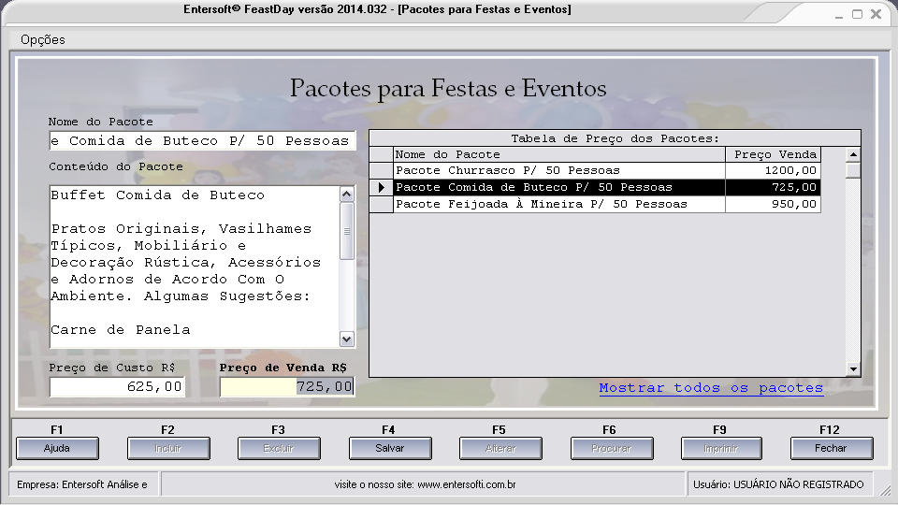The image size is (898, 505).
Task: Click the Salvar button
Action: [x=390, y=448]
